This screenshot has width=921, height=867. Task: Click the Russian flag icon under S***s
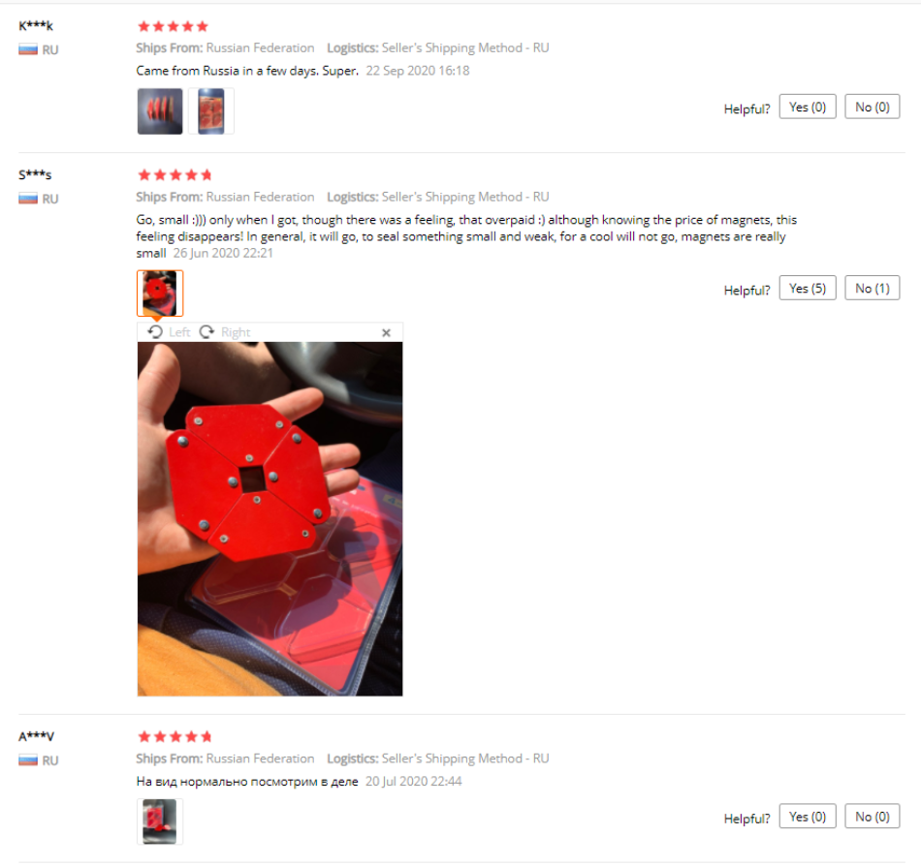pyautogui.click(x=27, y=199)
